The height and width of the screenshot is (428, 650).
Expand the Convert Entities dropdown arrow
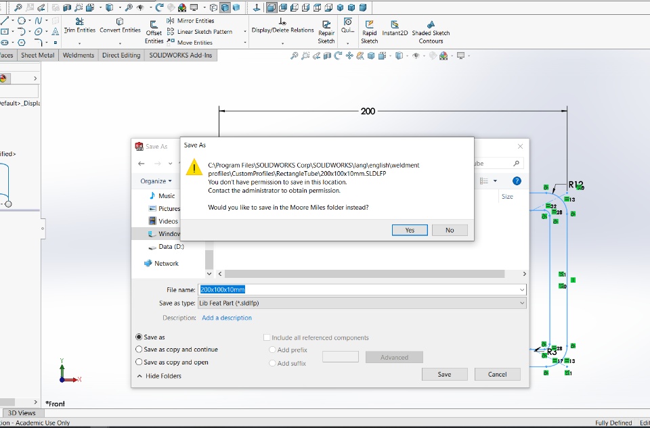click(120, 43)
